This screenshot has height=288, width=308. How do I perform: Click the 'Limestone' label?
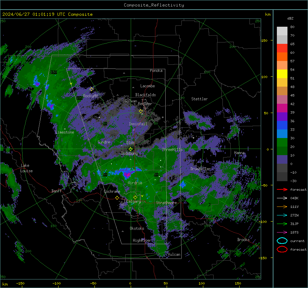click(x=65, y=132)
